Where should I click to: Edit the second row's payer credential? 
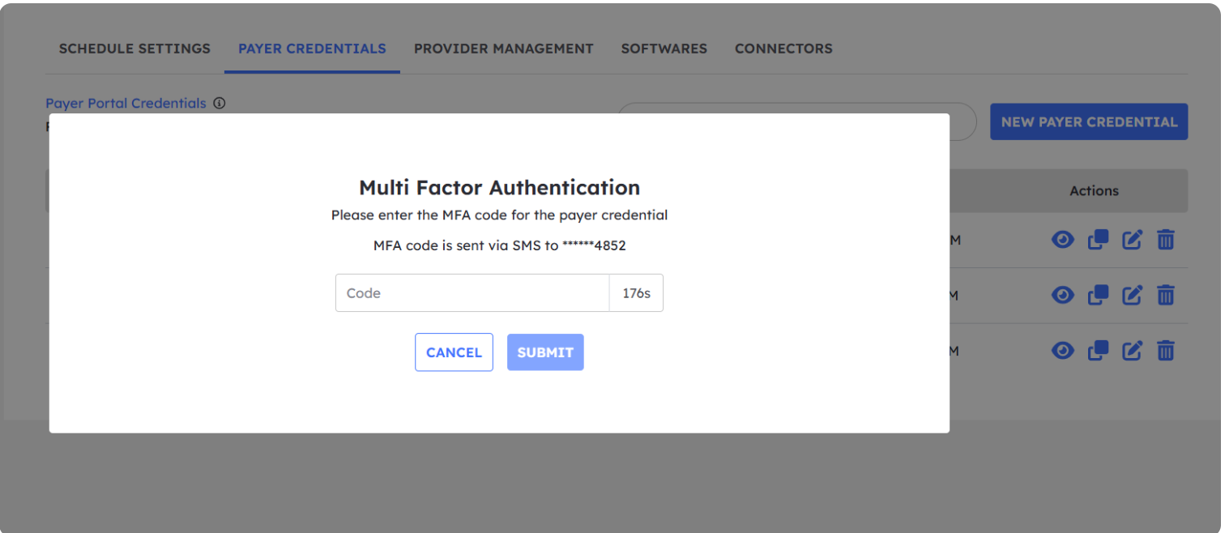pyautogui.click(x=1132, y=295)
